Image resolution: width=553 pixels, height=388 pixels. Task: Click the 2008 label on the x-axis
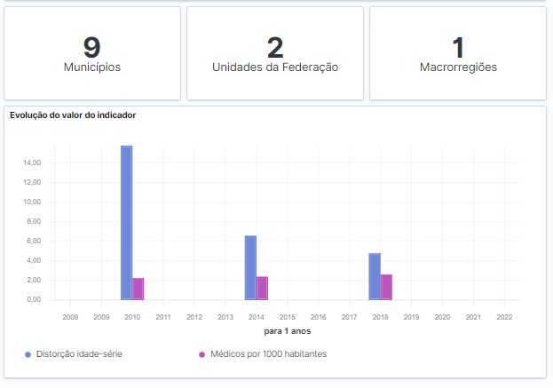tap(71, 316)
